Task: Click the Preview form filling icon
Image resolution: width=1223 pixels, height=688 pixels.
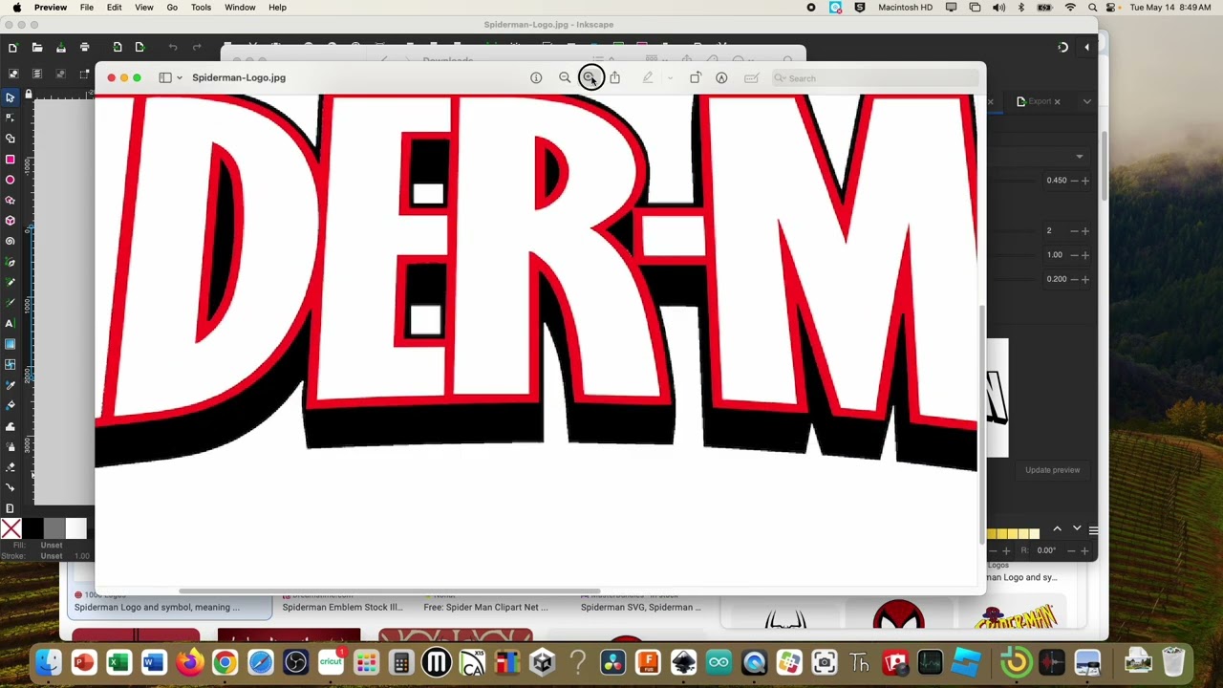Action: (751, 77)
